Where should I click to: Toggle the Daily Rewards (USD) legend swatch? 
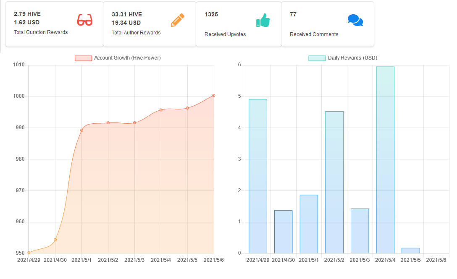(x=317, y=58)
